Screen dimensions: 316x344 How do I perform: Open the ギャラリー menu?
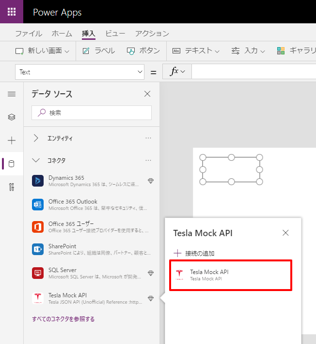296,51
